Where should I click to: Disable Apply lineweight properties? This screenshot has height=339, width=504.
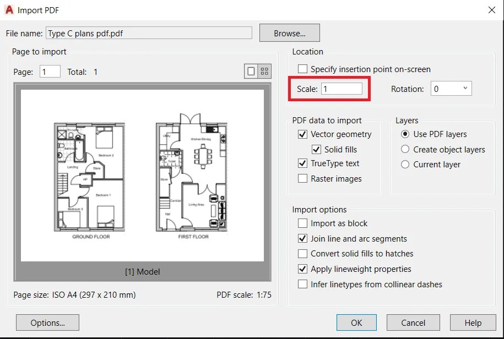point(302,269)
